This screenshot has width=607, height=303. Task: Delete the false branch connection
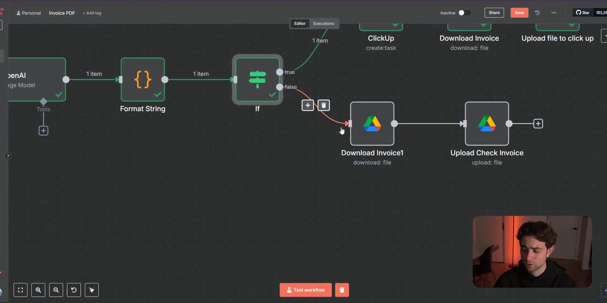(324, 105)
